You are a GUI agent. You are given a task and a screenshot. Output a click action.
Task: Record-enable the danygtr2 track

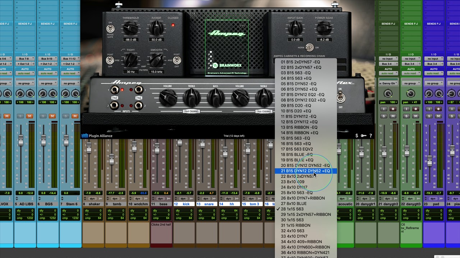[393, 109]
